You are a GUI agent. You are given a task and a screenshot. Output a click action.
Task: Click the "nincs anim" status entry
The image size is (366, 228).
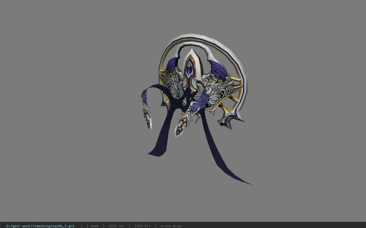[x=171, y=226]
